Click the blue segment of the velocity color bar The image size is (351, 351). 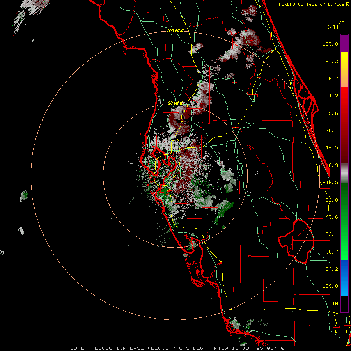(x=344, y=278)
